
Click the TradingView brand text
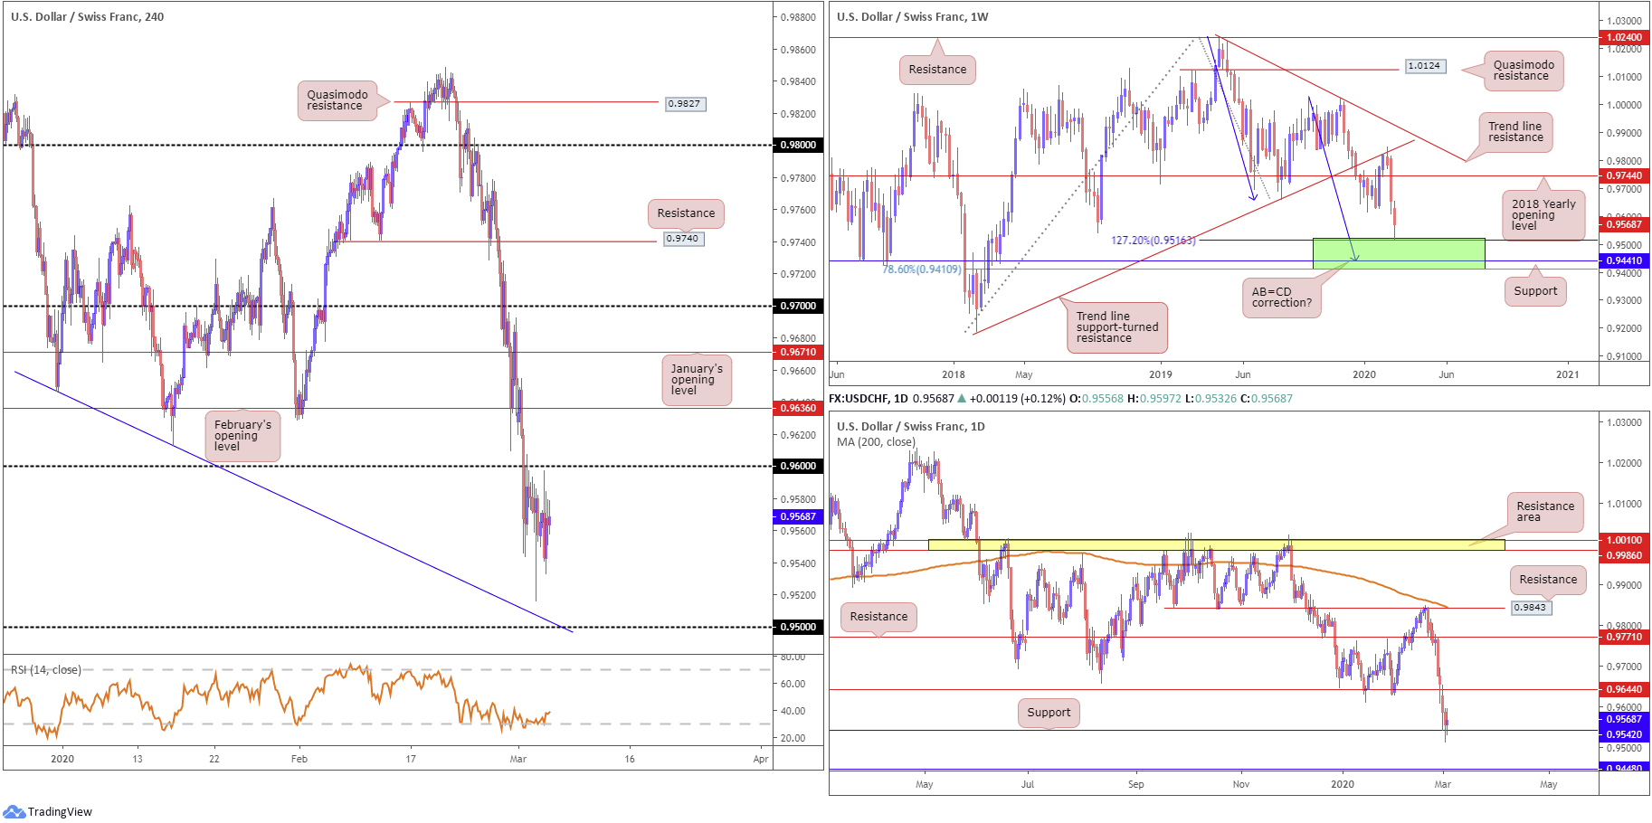pos(60,811)
